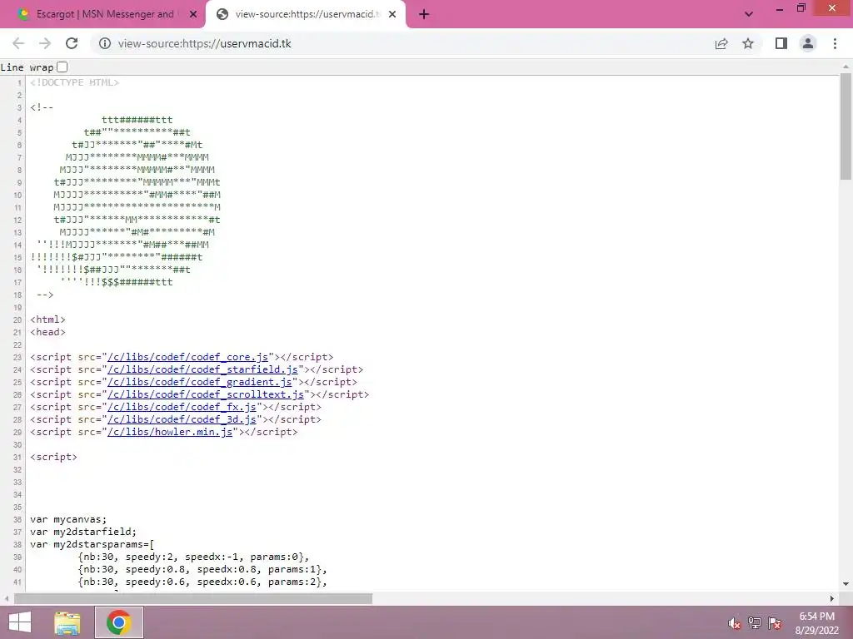
Task: View site information icon in address bar
Action: point(104,43)
